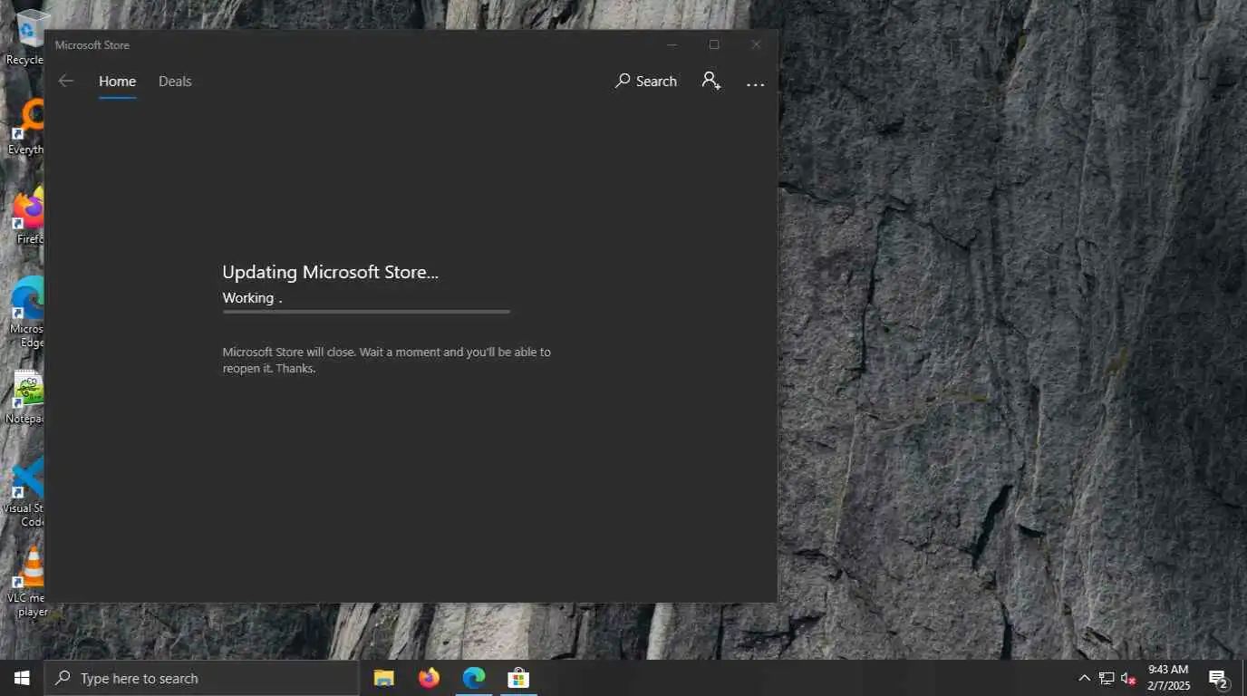Screen dimensions: 1247x696
Task: Open the Deals tab
Action: [175, 82]
